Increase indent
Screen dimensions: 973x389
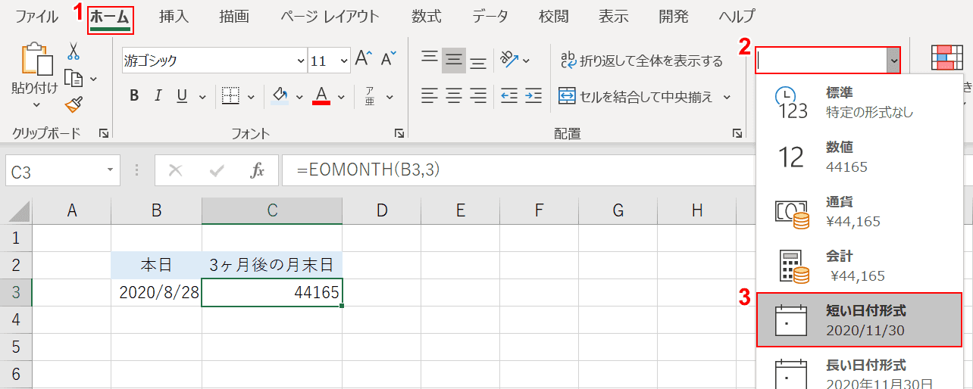click(533, 96)
